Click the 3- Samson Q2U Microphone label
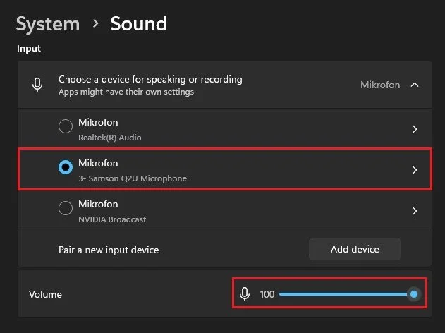 (x=133, y=178)
